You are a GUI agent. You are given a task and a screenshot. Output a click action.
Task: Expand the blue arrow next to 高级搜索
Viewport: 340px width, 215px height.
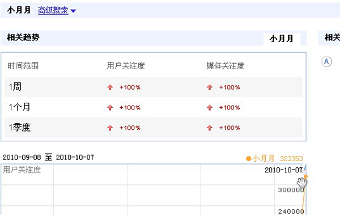pyautogui.click(x=73, y=11)
